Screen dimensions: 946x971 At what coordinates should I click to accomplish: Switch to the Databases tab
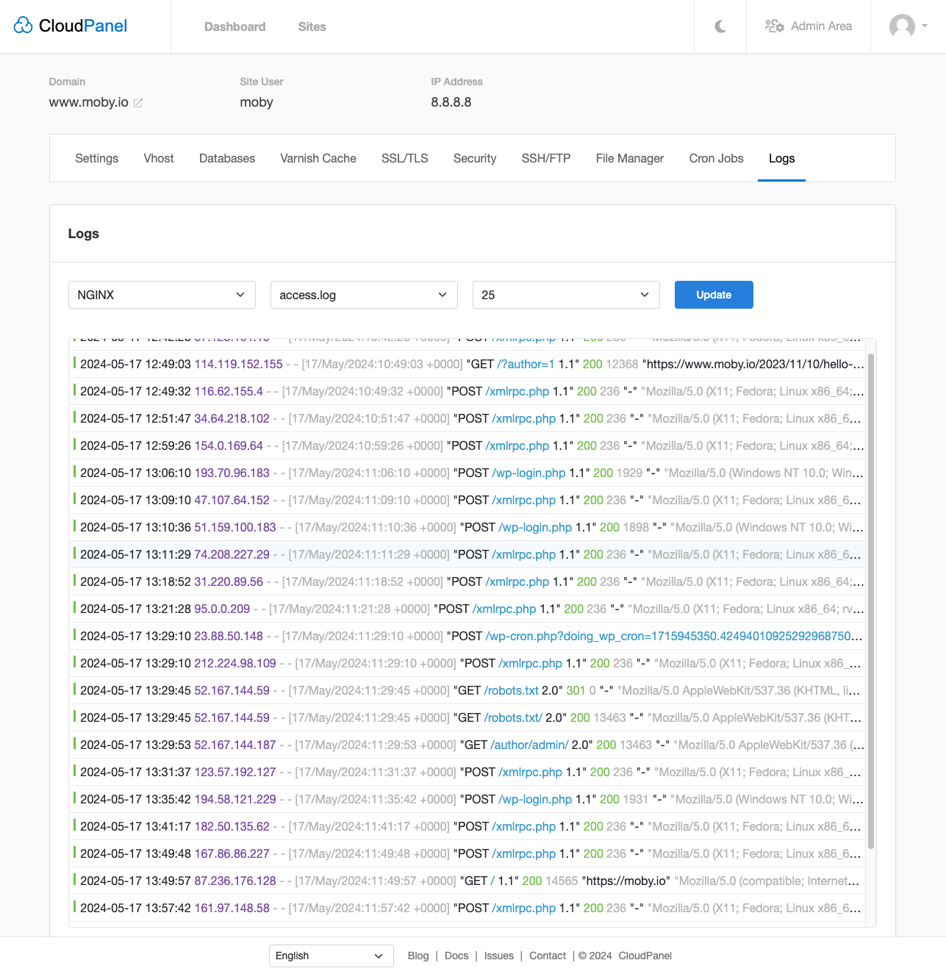[226, 158]
